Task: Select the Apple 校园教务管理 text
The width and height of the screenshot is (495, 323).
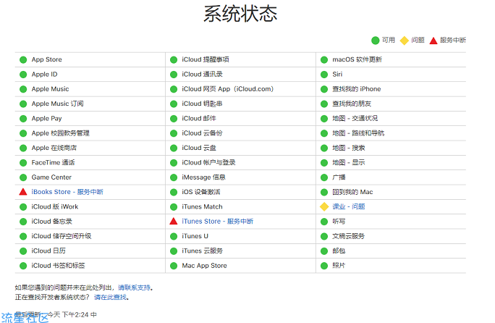Action: (61, 133)
